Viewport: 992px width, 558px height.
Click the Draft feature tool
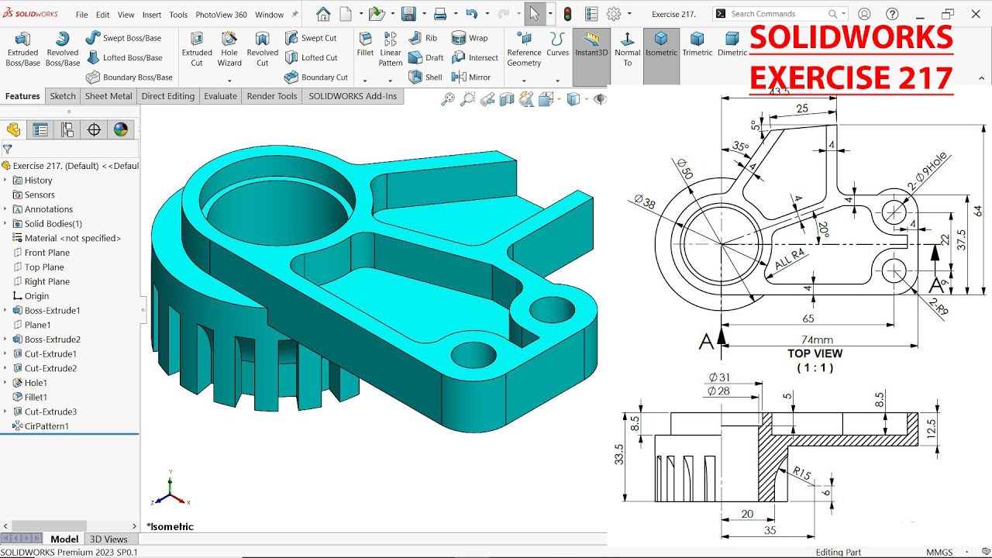pyautogui.click(x=425, y=57)
